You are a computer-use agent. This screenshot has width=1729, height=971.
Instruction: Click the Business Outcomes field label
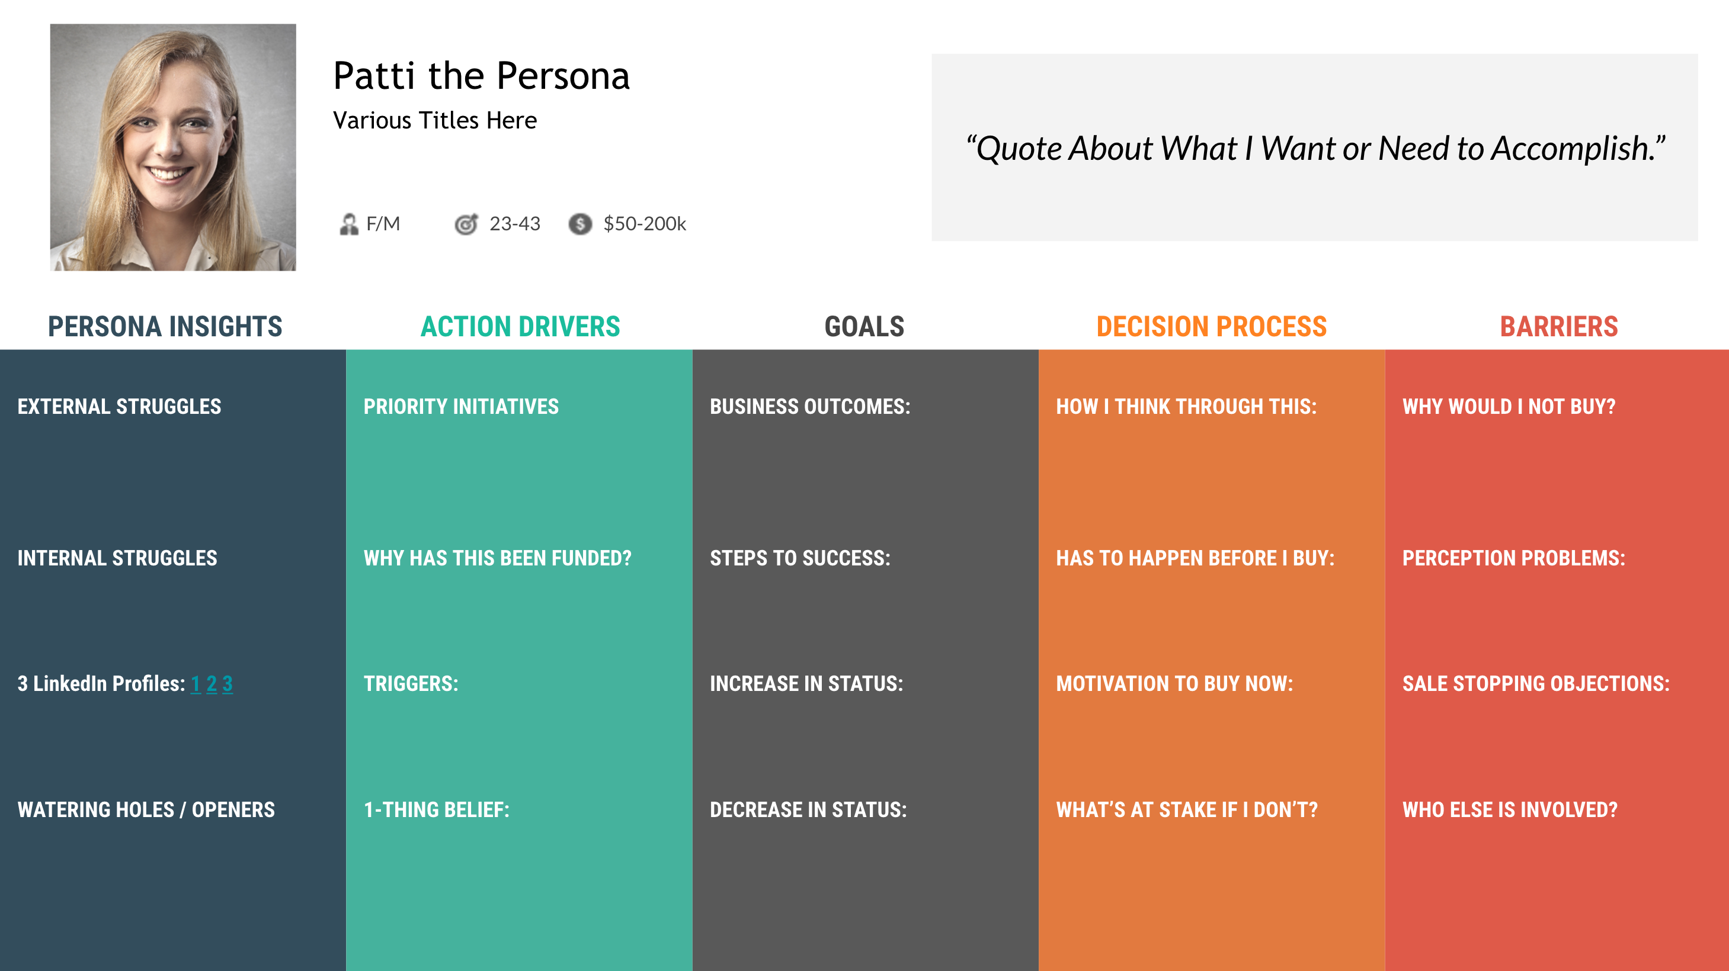click(810, 406)
